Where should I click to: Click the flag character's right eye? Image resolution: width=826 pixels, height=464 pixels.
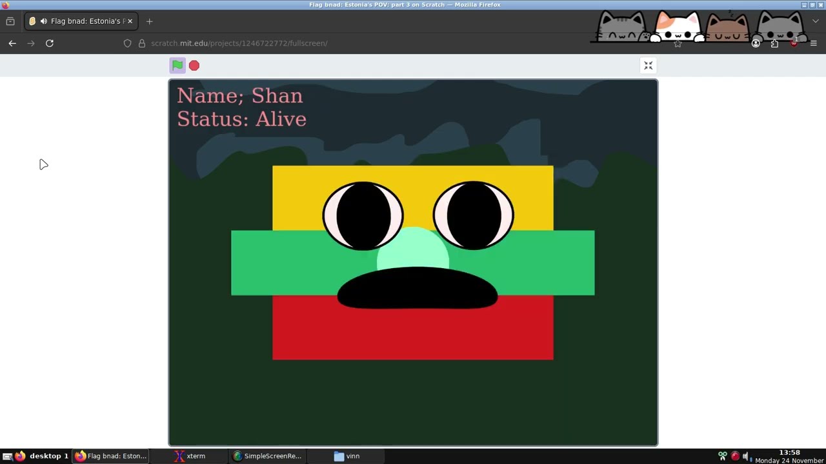tap(473, 215)
